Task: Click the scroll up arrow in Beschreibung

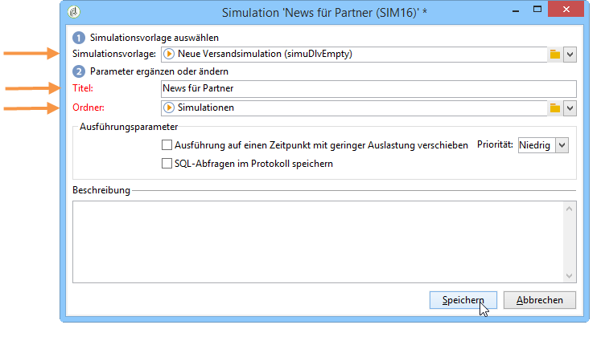Action: coord(569,209)
